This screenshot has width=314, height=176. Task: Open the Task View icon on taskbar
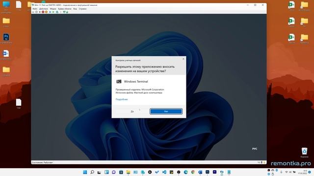click(x=99, y=172)
